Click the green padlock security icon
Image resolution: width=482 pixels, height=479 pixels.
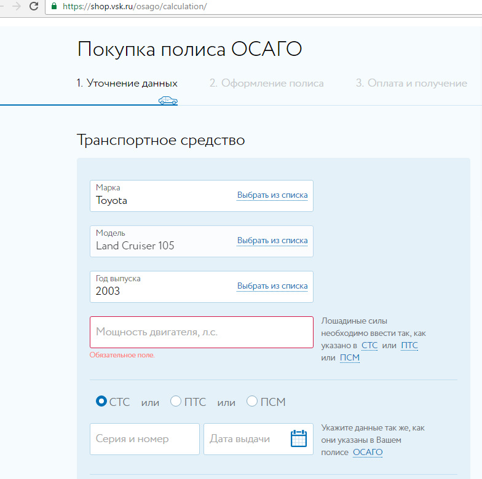[x=54, y=6]
